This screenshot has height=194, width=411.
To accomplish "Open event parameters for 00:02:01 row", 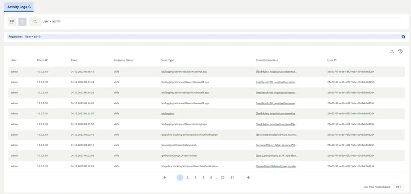I will click(x=276, y=166).
